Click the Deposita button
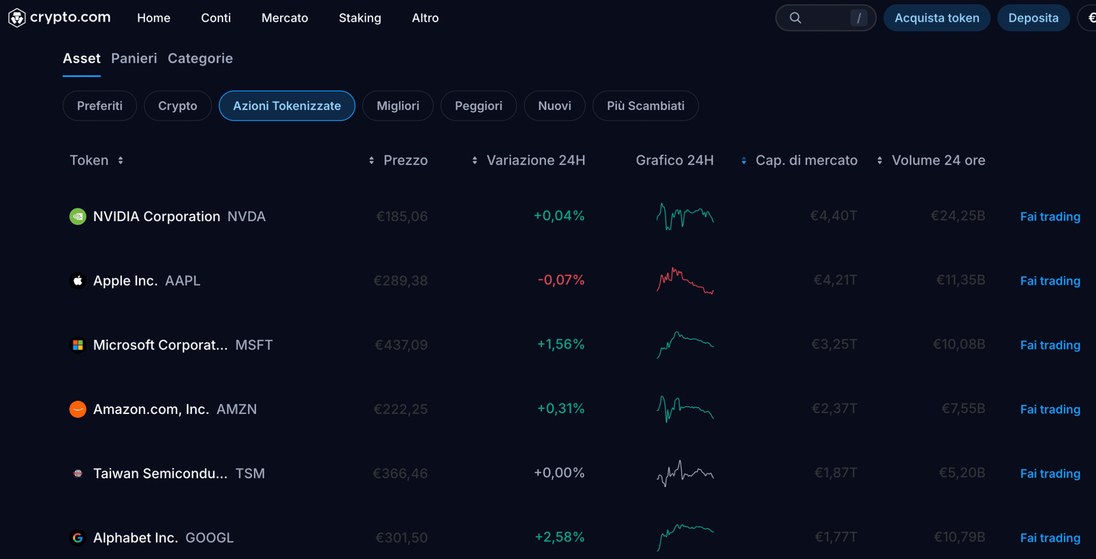This screenshot has width=1096, height=559. 1034,18
